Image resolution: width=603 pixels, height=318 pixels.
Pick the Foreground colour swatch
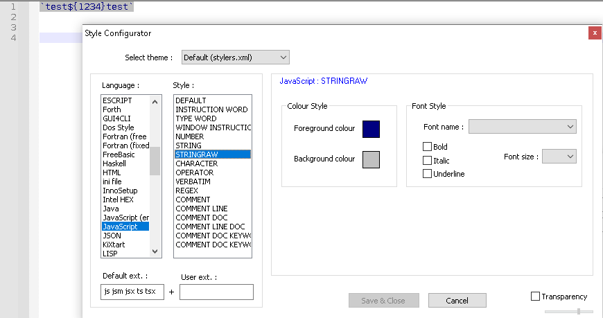point(371,129)
